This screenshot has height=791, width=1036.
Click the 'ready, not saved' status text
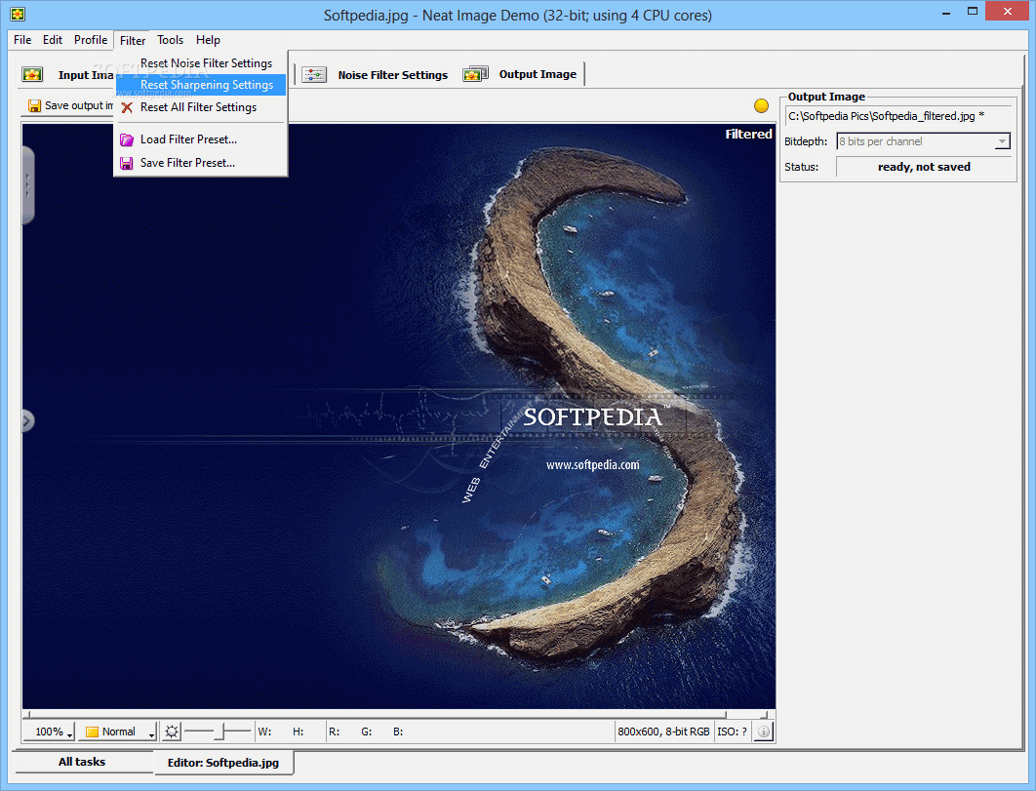click(x=924, y=167)
